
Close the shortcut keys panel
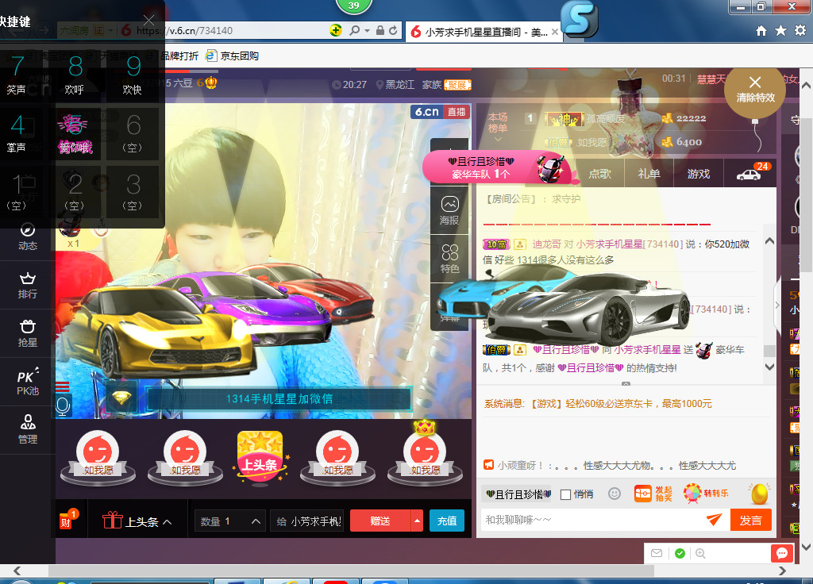click(x=148, y=20)
